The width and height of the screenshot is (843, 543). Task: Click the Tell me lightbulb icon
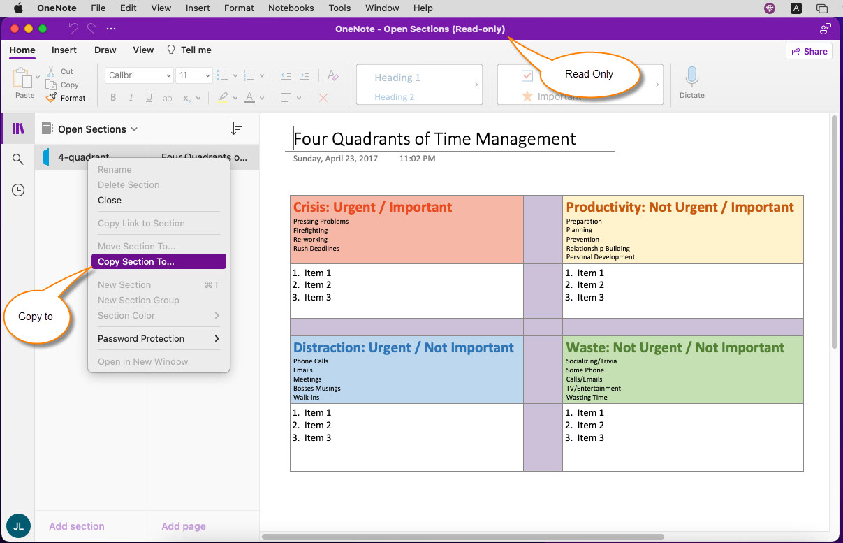click(x=171, y=50)
